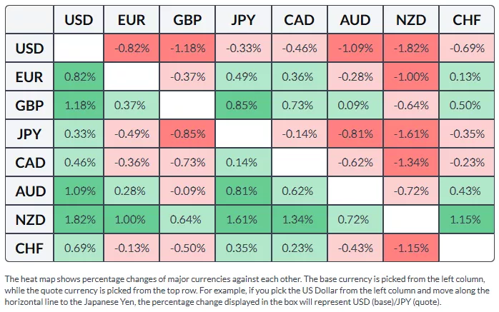Select the NZD row header

[x=29, y=220]
